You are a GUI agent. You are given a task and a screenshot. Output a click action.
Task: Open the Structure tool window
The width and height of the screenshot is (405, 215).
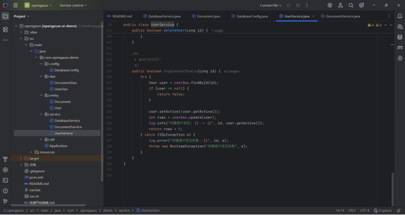pos(5,29)
